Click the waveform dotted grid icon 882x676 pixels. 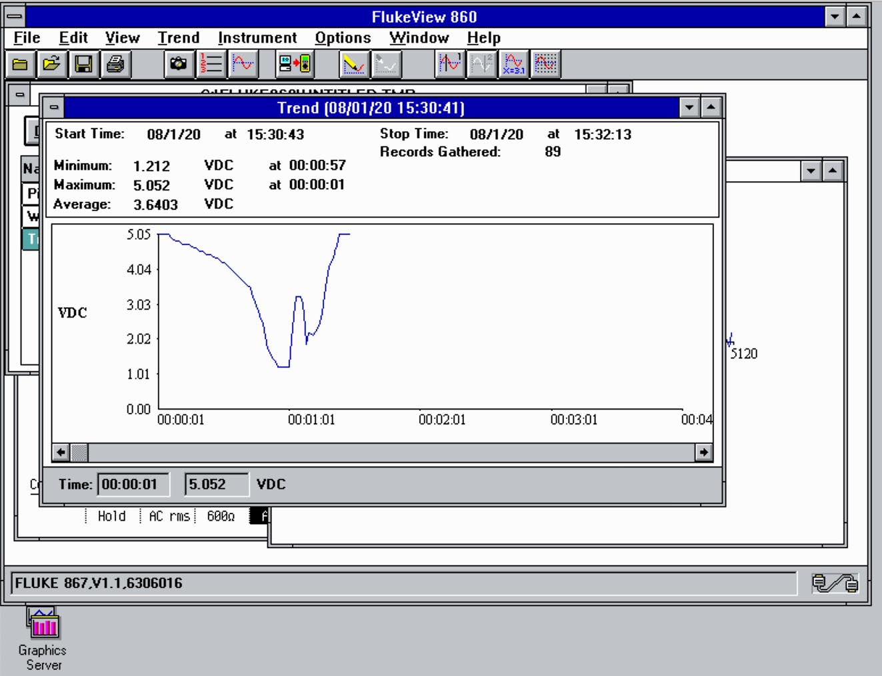click(x=545, y=65)
